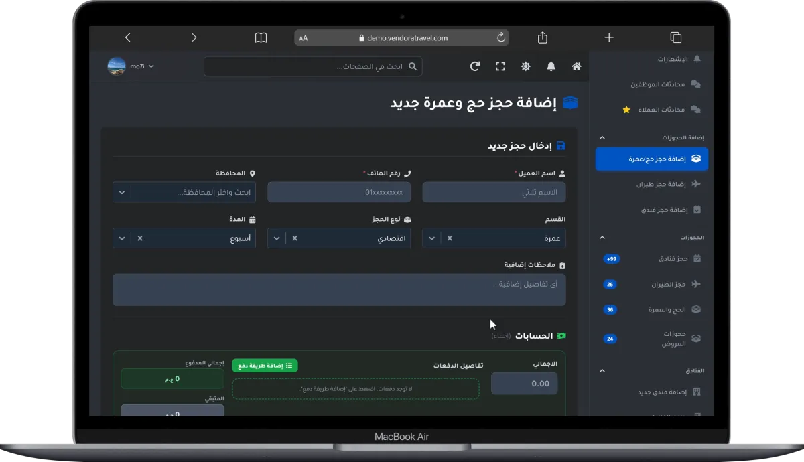The image size is (804, 462).
Task: Toggle theme with the sun icon
Action: [x=526, y=66]
